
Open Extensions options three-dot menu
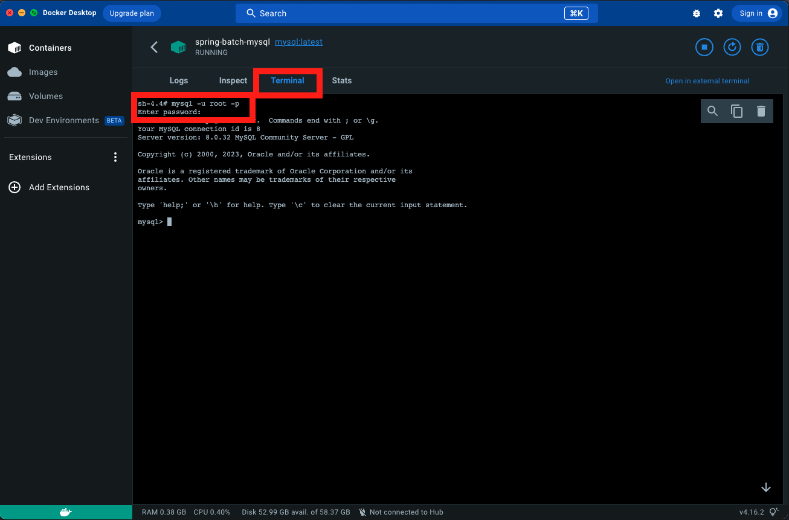point(115,157)
